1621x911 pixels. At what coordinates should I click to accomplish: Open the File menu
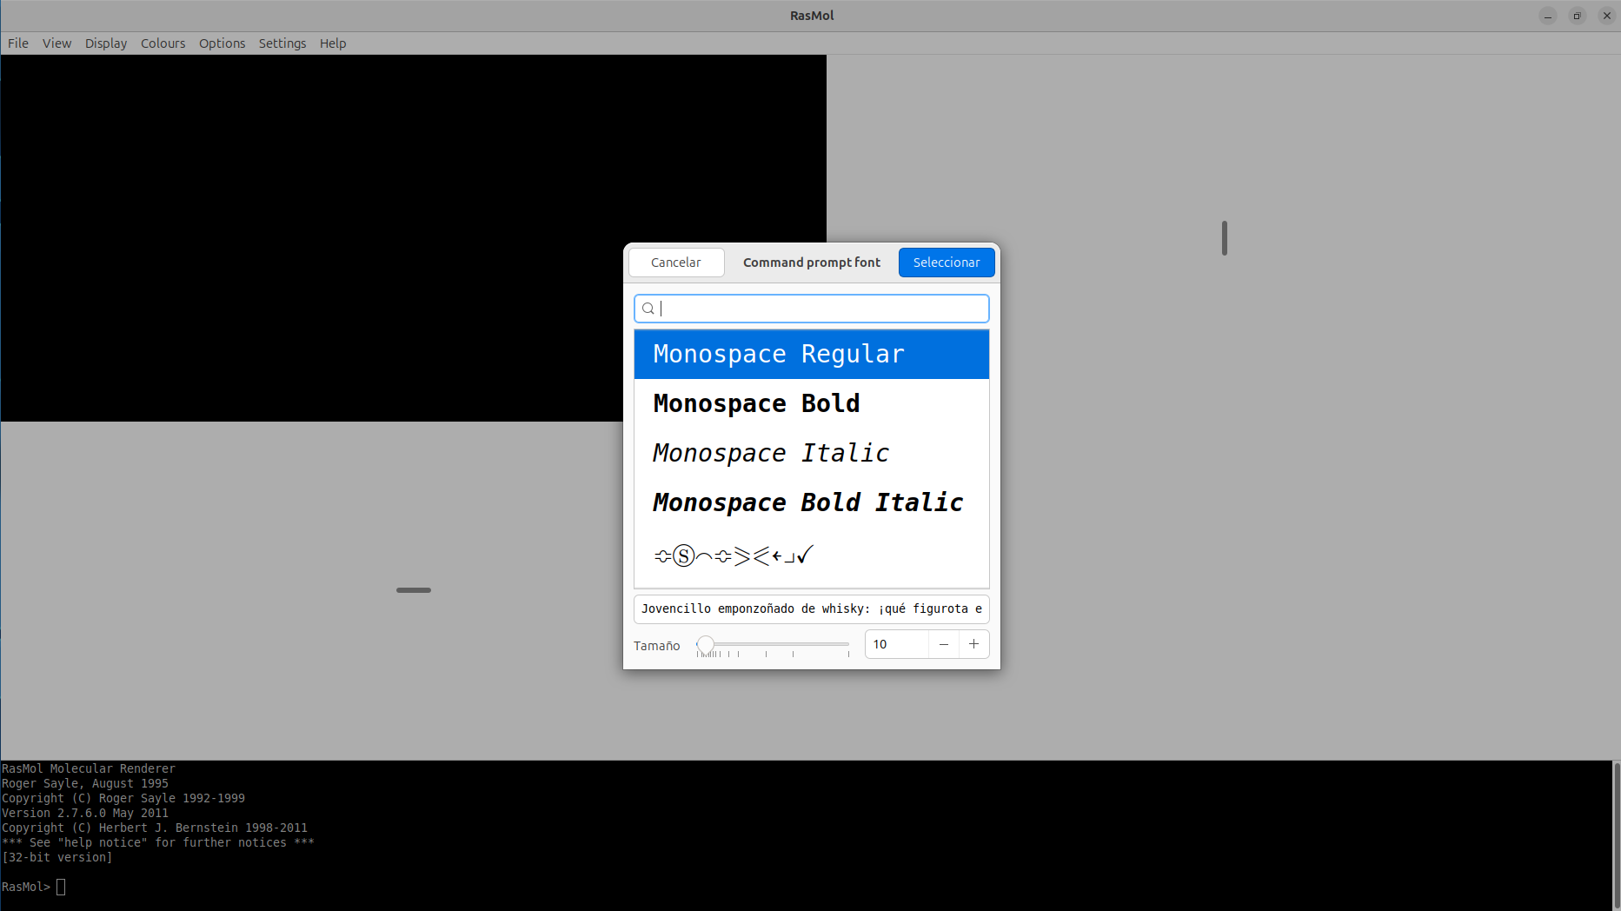pos(18,43)
